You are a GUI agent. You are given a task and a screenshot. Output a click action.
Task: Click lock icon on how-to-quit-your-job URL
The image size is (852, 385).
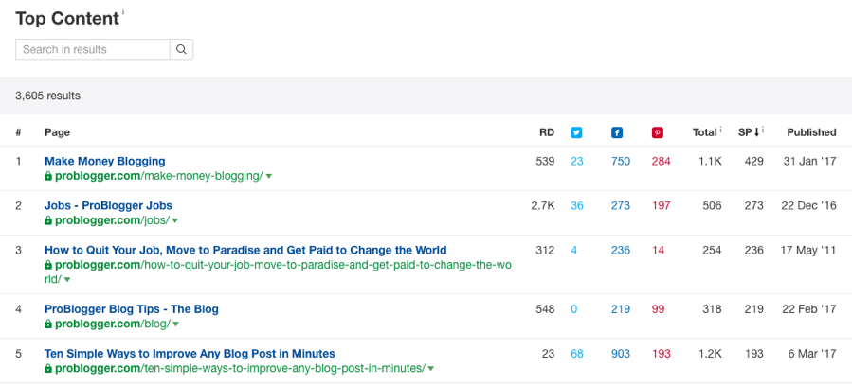pos(48,265)
